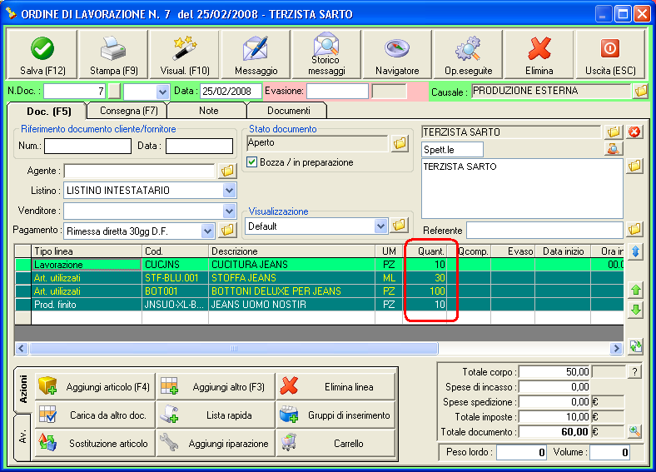Viewport: 656px width, 472px height.
Task: Delete the document with Elimina
Action: point(539,55)
